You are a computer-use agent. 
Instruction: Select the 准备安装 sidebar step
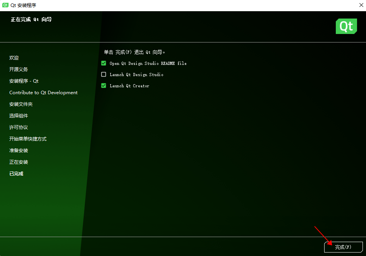19,151
